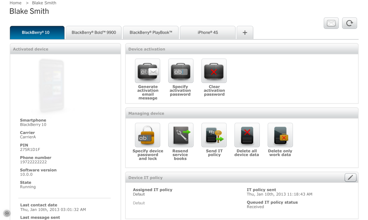Select the BlackBerry PlayBook tab
The image size is (368, 220).
(x=151, y=33)
